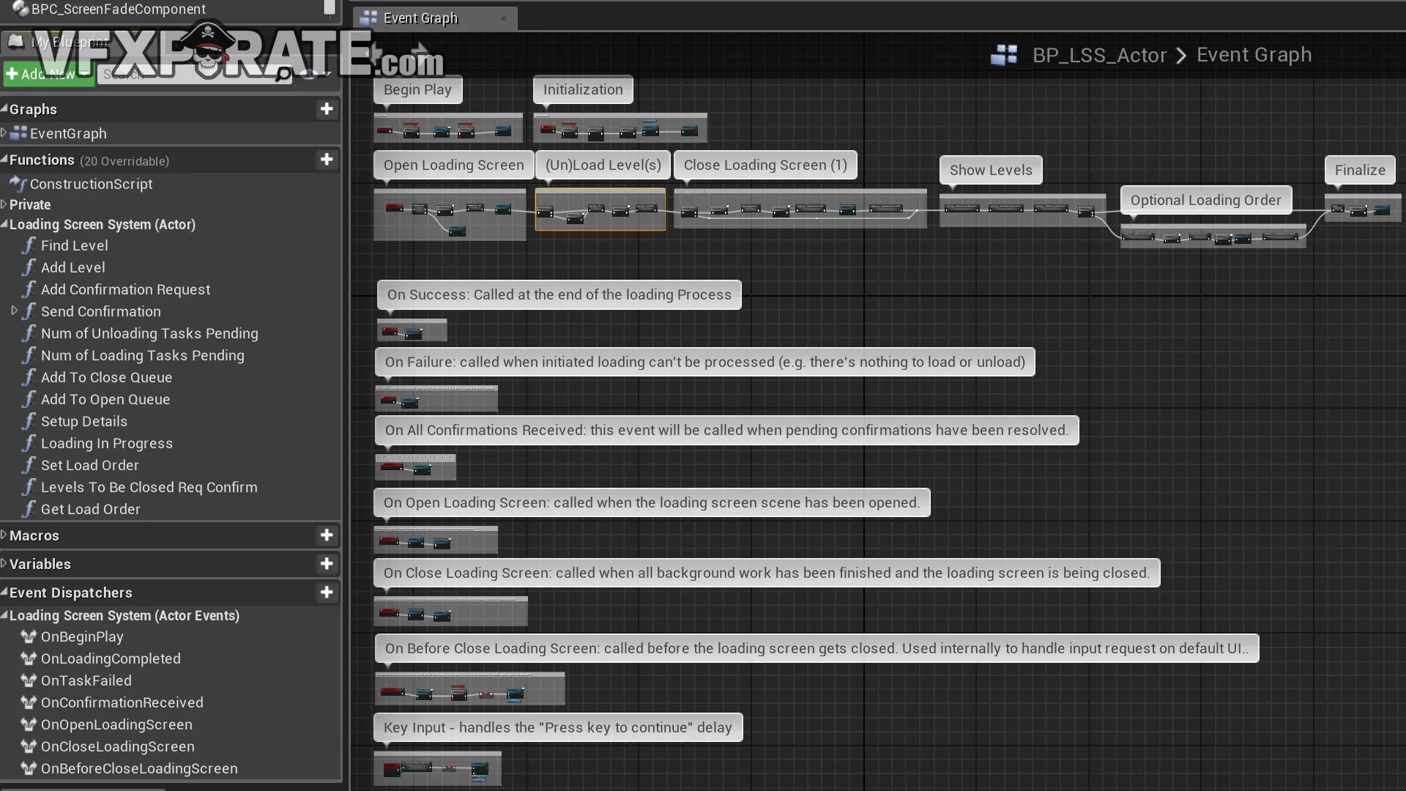The width and height of the screenshot is (1406, 791).
Task: Select the On Open Loading Screen comment
Action: pos(652,502)
